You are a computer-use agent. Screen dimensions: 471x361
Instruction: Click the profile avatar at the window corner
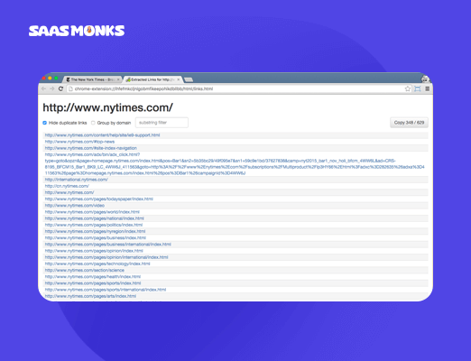[x=425, y=79]
